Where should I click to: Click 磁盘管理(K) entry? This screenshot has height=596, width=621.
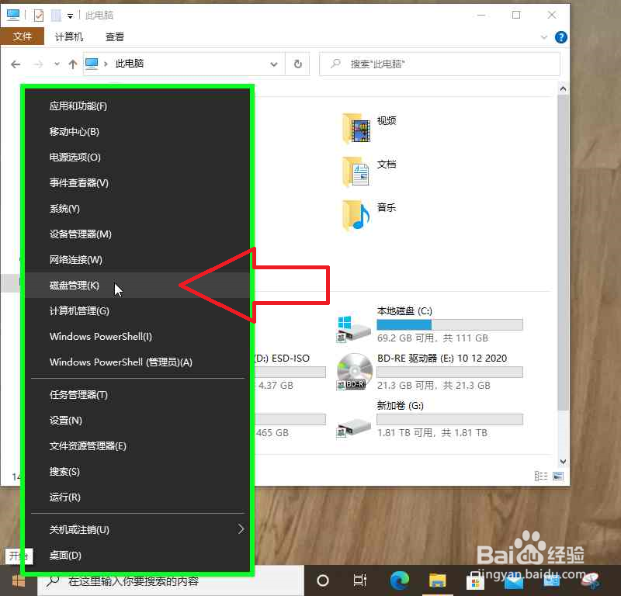click(x=137, y=285)
